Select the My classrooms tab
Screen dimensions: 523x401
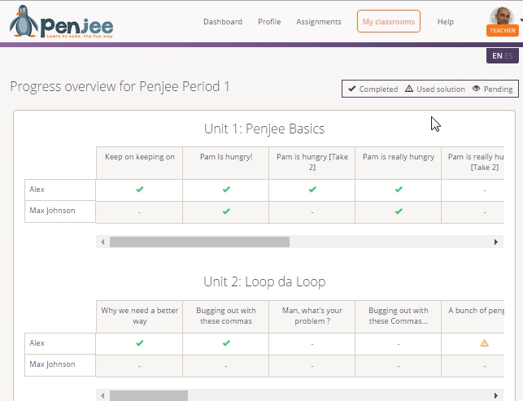click(389, 21)
